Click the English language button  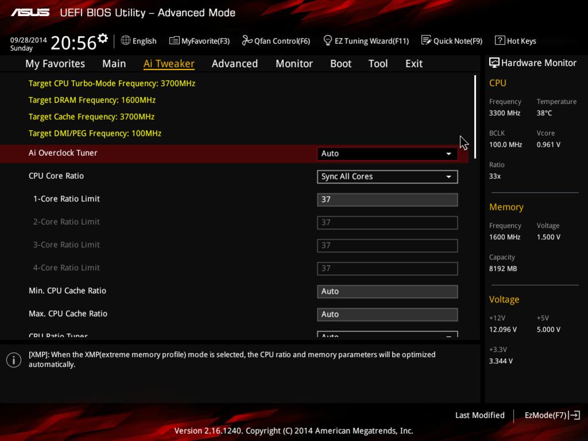pyautogui.click(x=144, y=41)
